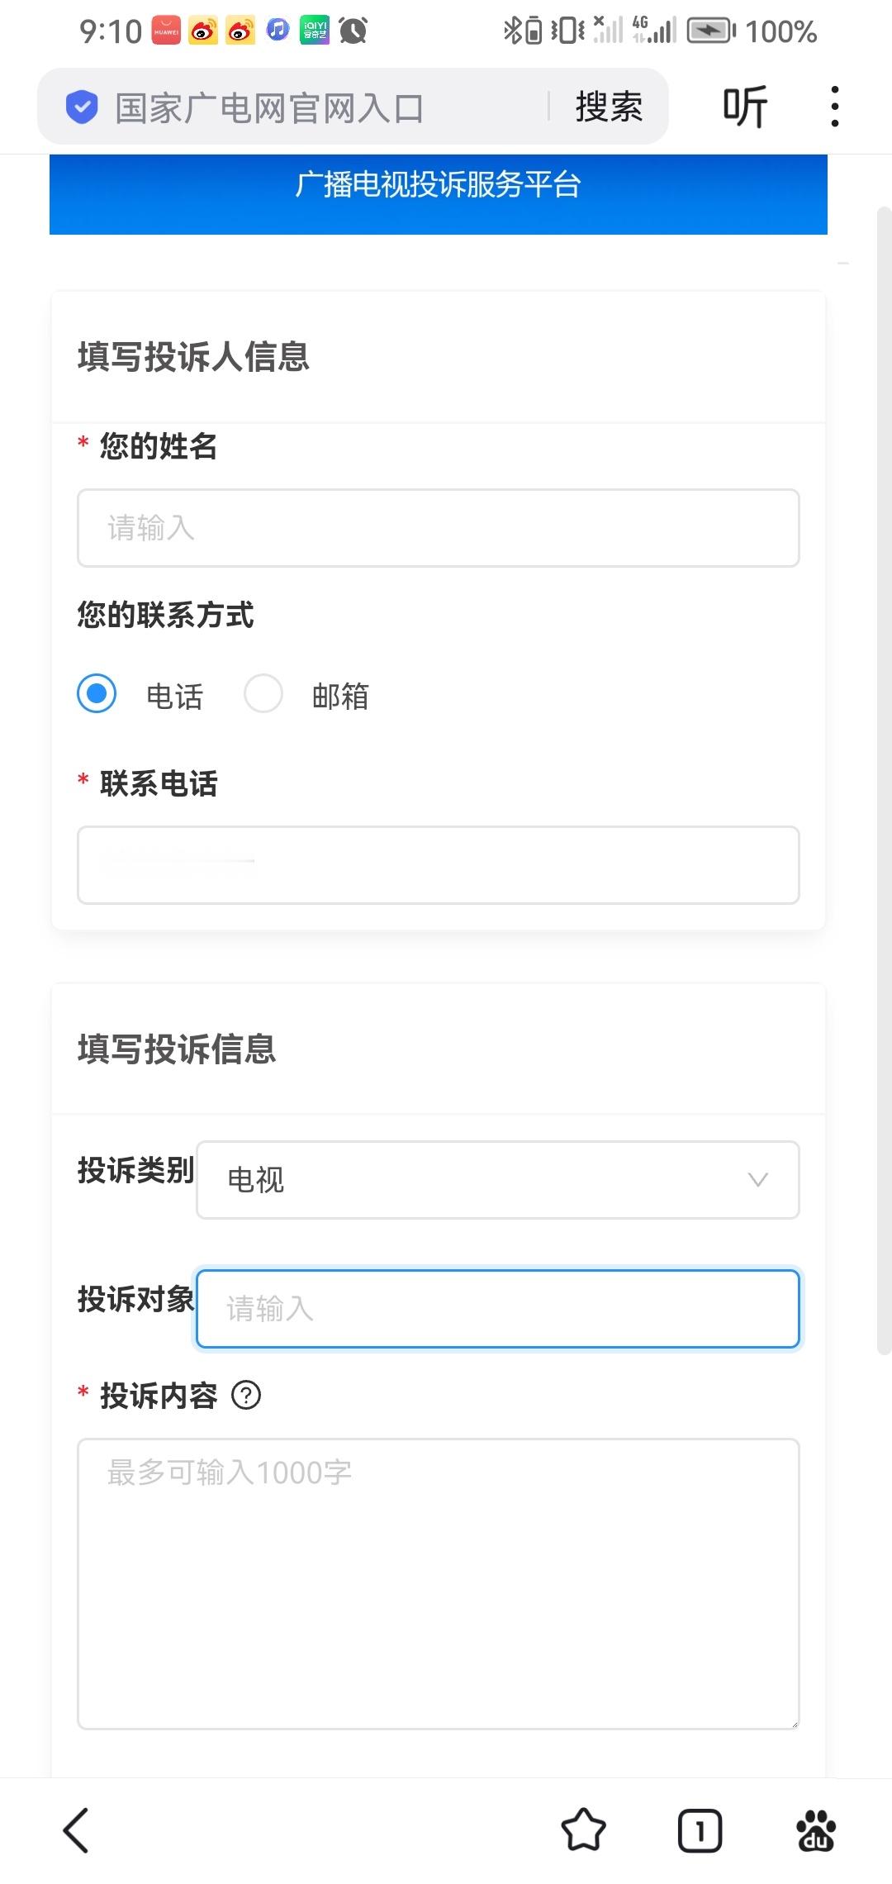Tap the help icon beside 投诉内容
This screenshot has width=892, height=1884.
(246, 1396)
